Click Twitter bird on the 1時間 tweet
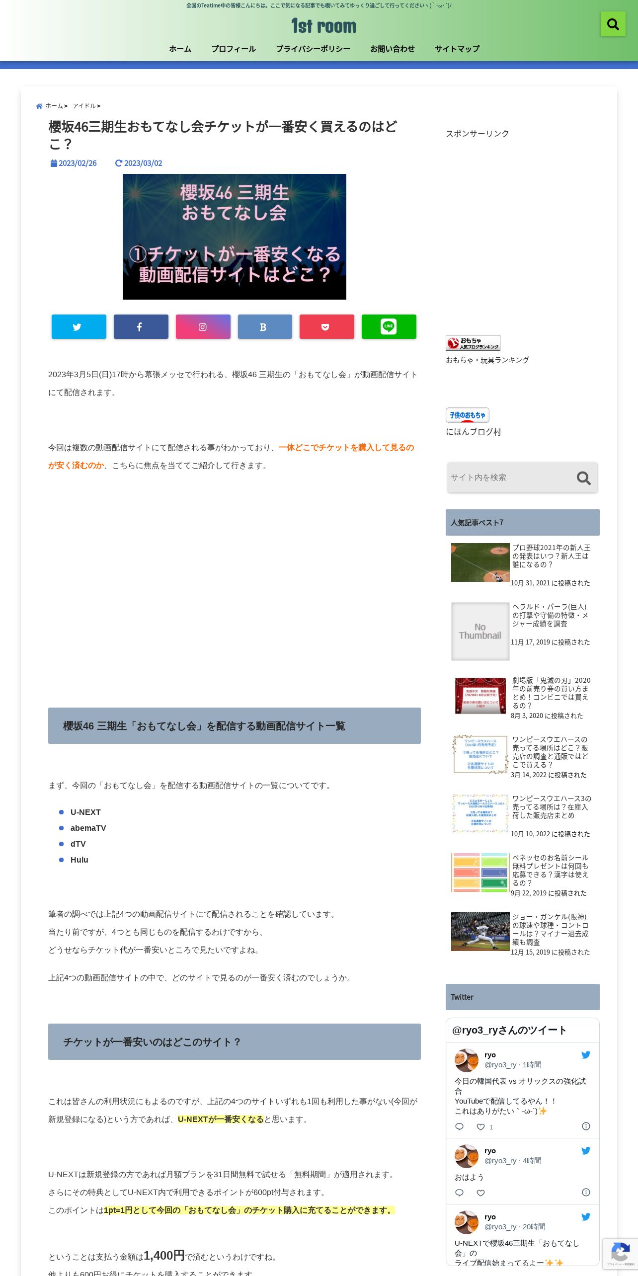 click(x=586, y=1055)
